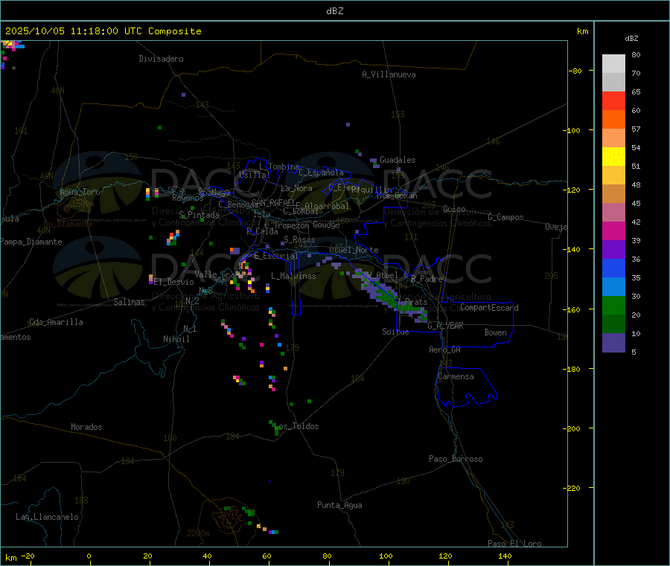Select the Salinas location label
The width and height of the screenshot is (670, 566).
(130, 302)
